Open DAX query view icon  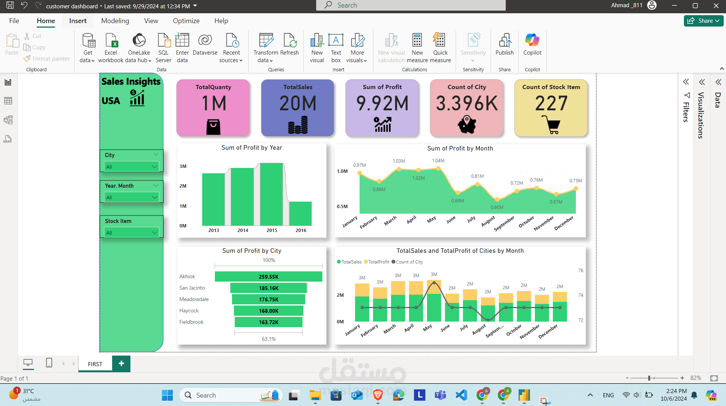point(8,139)
